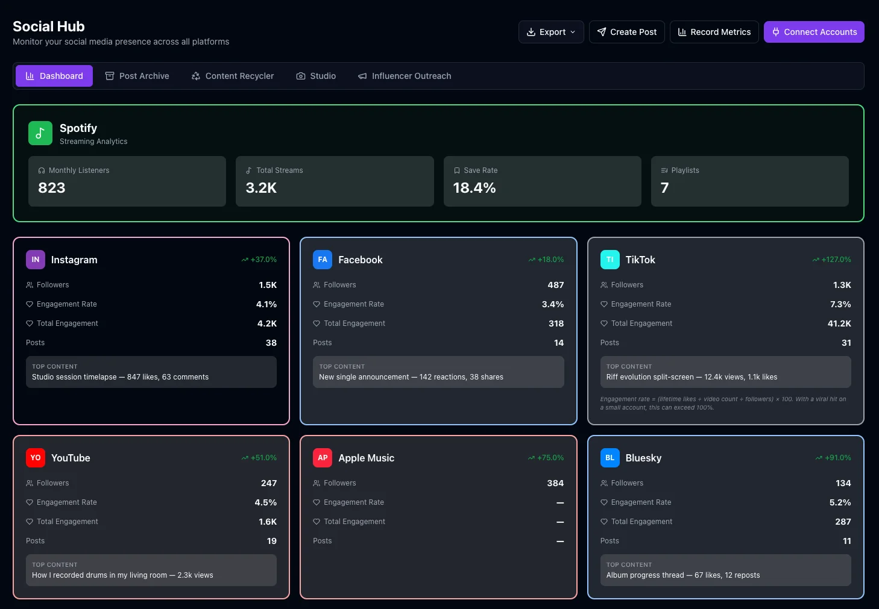Viewport: 879px width, 609px height.
Task: Click the Instagram IN badge icon
Action: click(x=36, y=260)
